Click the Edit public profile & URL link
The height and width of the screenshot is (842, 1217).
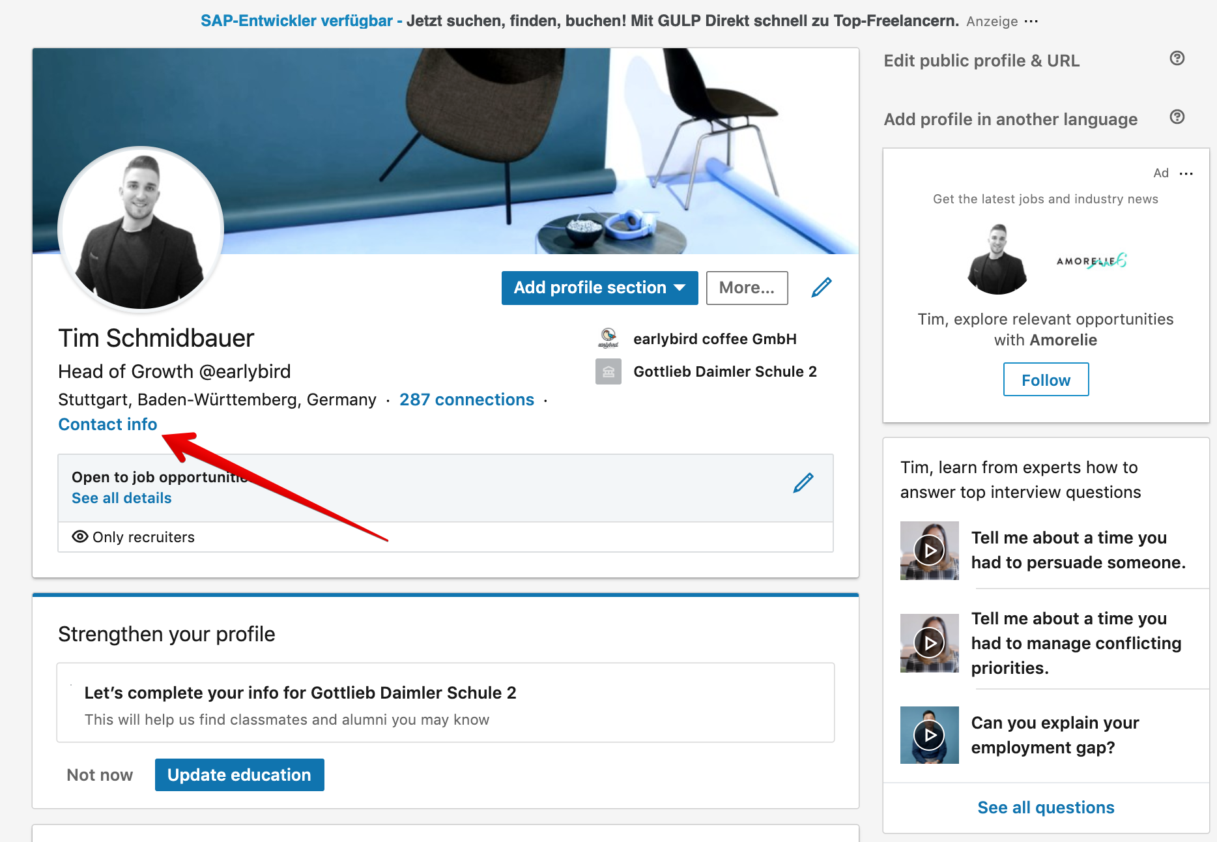click(981, 61)
